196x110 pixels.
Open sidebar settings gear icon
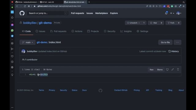(x=12, y=67)
